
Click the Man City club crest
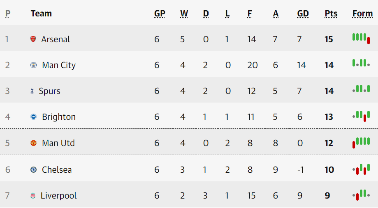pos(34,65)
